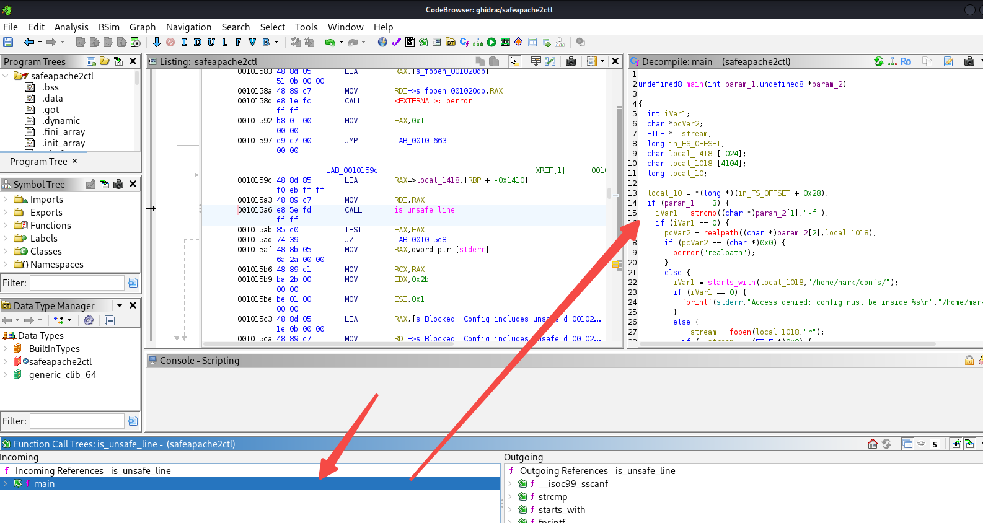Toggle the Console scroll lock icon
This screenshot has width=983, height=523.
click(x=969, y=360)
